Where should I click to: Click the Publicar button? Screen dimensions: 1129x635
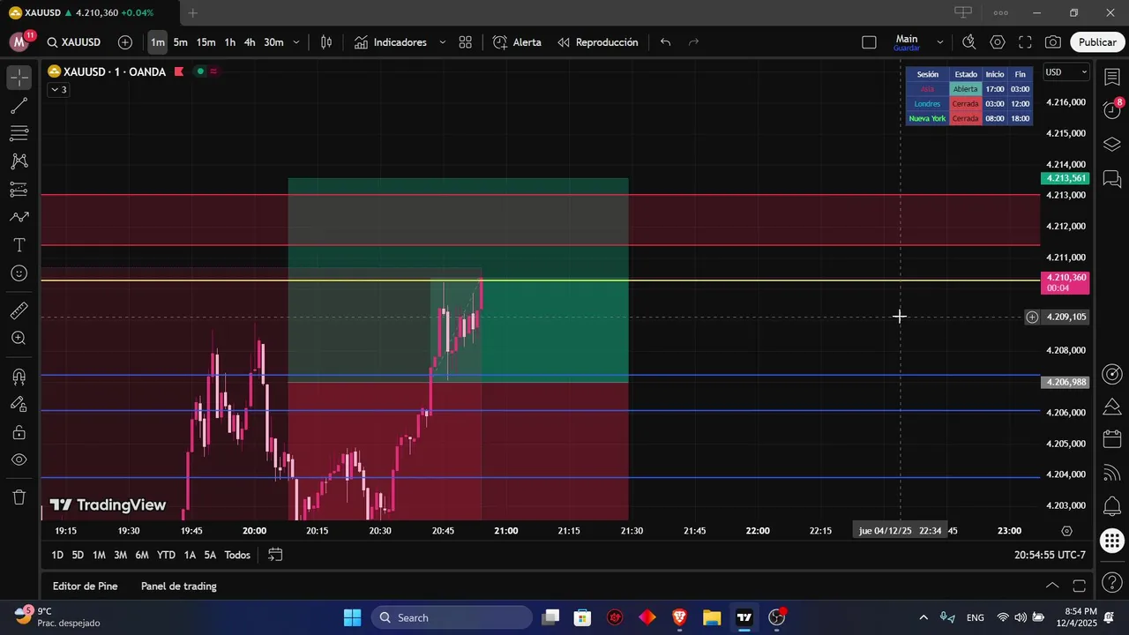[1097, 42]
